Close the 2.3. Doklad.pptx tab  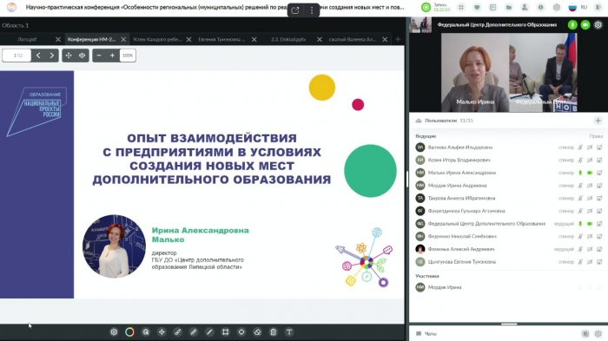320,39
